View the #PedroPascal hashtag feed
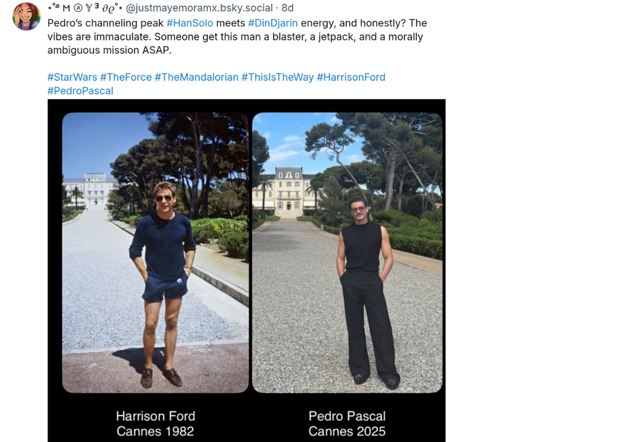The image size is (627, 442). click(x=80, y=91)
